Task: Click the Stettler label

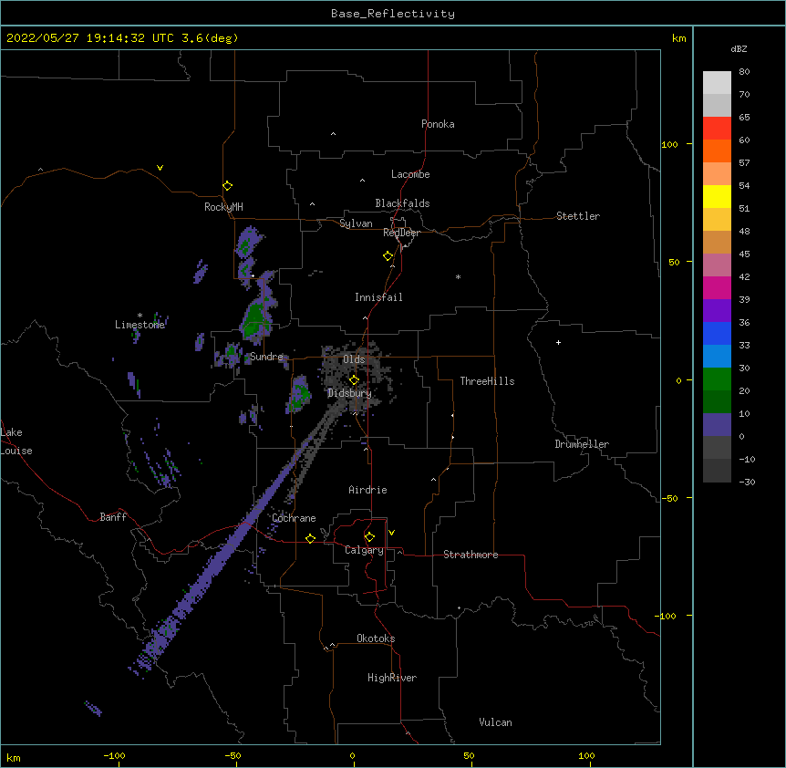Action: pyautogui.click(x=578, y=216)
